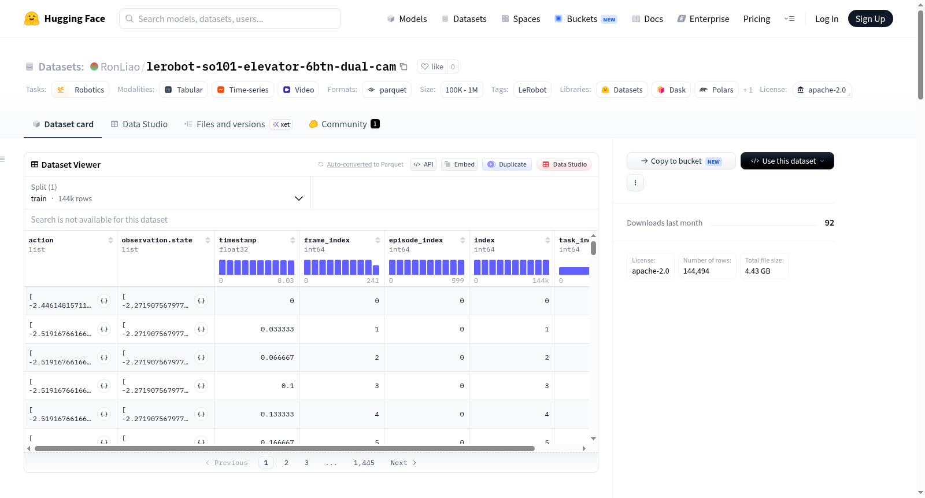Click the Duplicate button
The width and height of the screenshot is (925, 498).
507,164
